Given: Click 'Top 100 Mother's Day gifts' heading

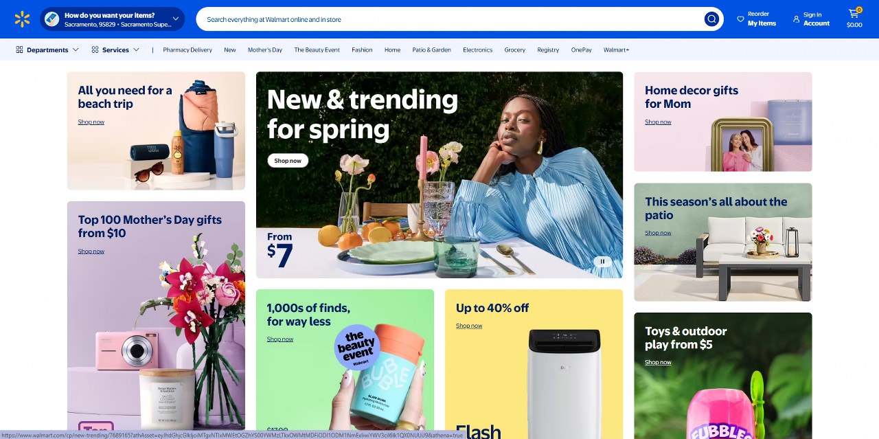Looking at the screenshot, I should (150, 226).
